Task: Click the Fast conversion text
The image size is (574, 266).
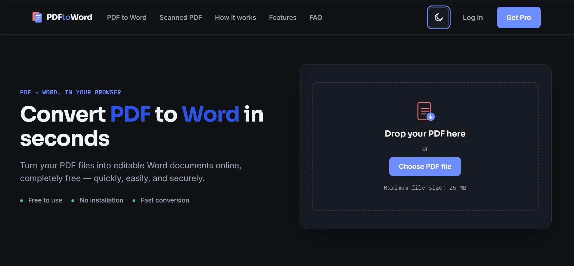Action: click(x=165, y=200)
